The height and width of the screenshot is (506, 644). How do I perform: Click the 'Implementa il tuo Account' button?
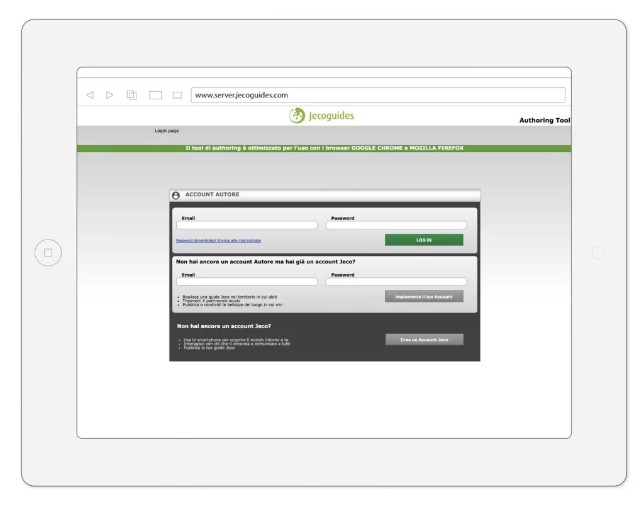coord(424,297)
